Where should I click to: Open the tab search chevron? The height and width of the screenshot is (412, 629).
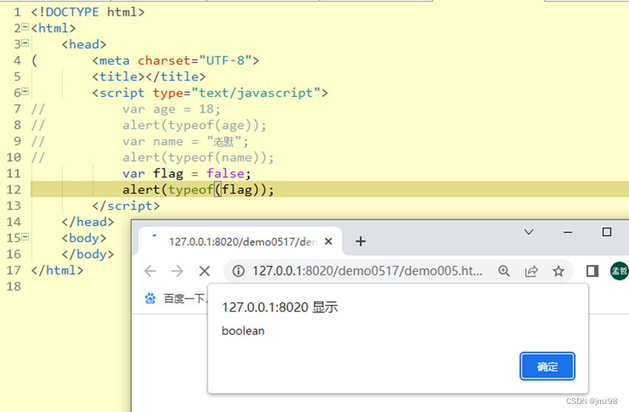529,232
